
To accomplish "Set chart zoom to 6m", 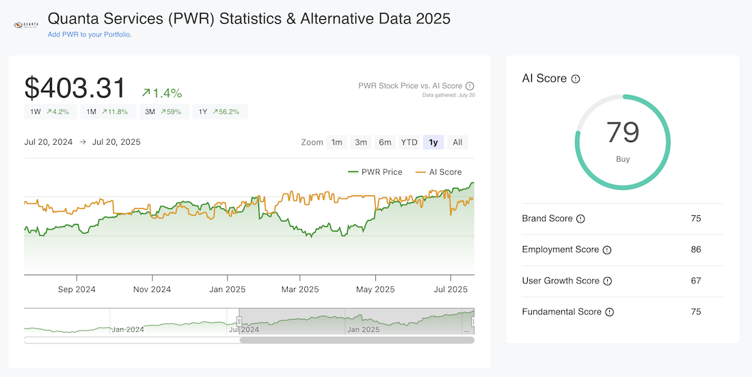I will click(x=385, y=142).
